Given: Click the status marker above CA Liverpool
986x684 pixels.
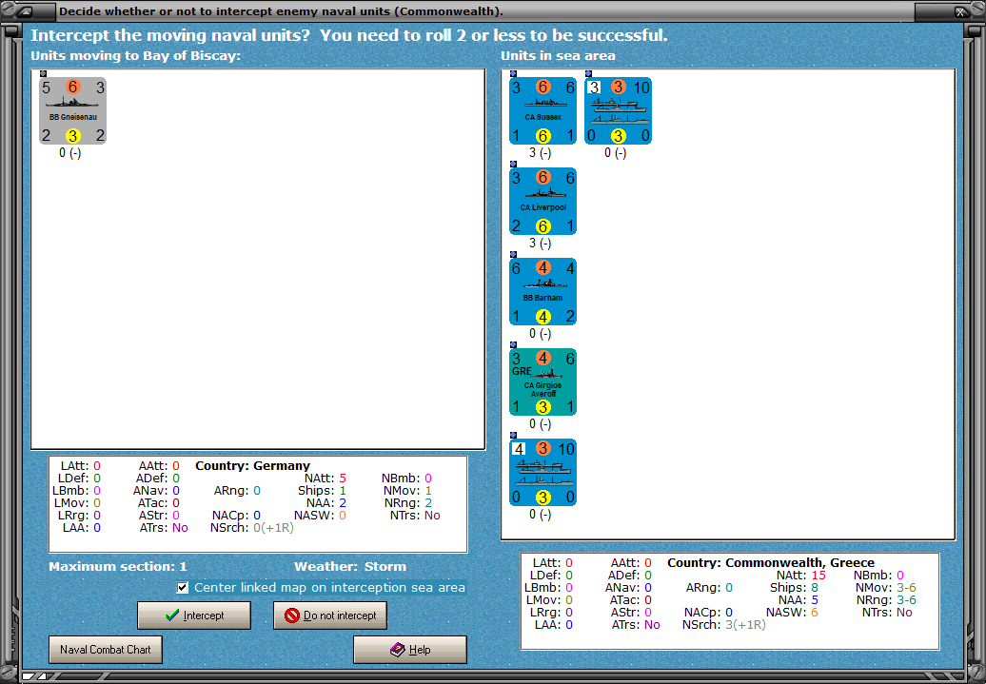Looking at the screenshot, I should pyautogui.click(x=513, y=164).
